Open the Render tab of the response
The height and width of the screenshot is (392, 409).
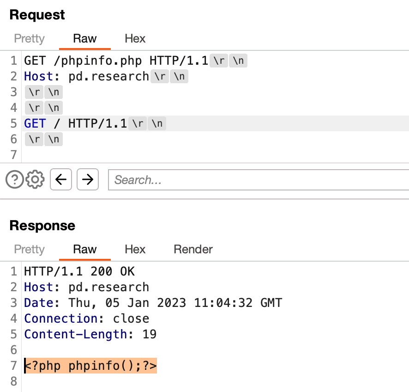pos(192,249)
